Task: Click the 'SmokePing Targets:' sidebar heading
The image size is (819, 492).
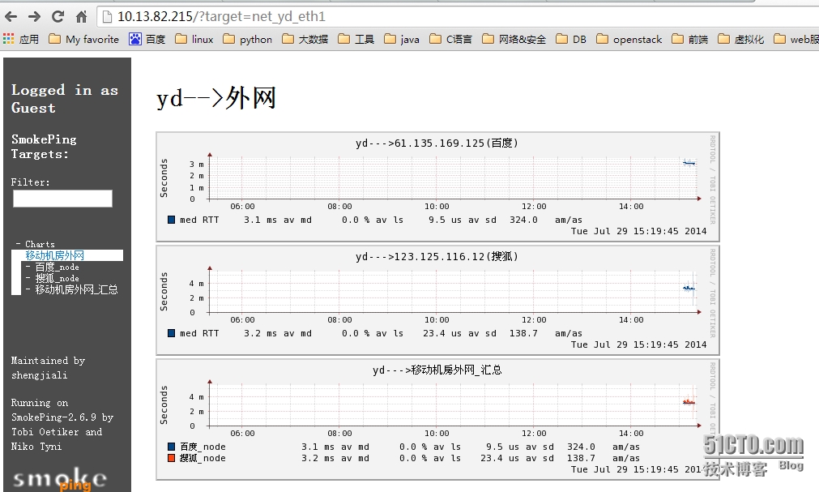Action: coord(44,147)
